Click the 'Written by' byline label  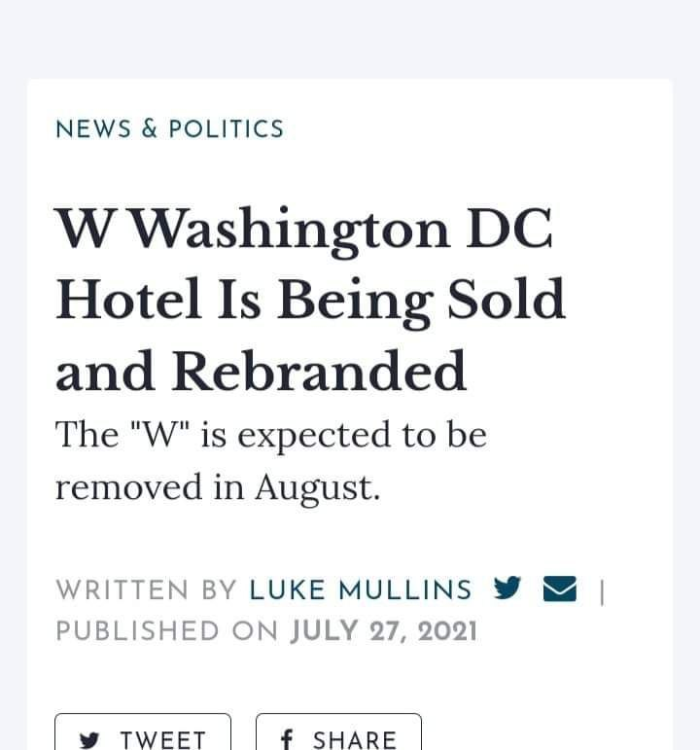coord(147,589)
